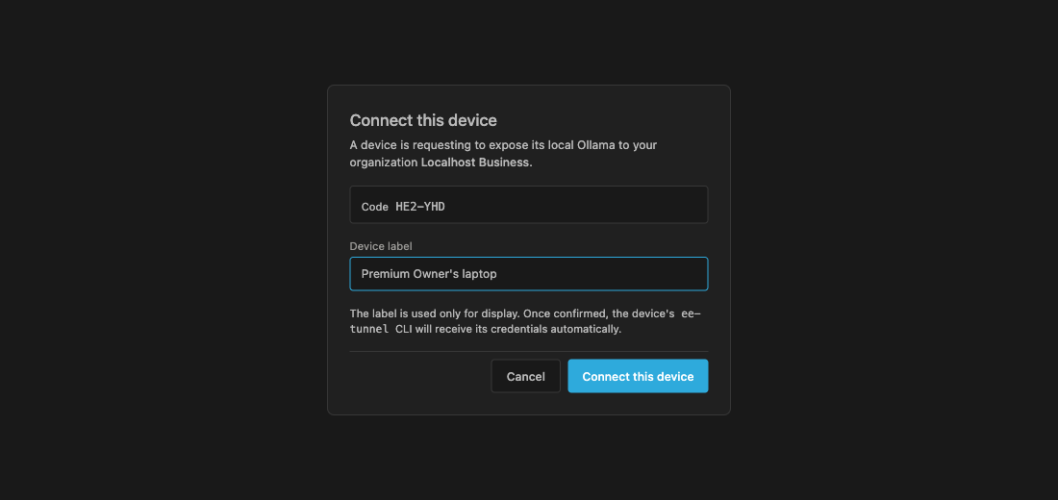Click the 'Localhost Business' organization name
This screenshot has height=500, width=1058.
click(476, 162)
